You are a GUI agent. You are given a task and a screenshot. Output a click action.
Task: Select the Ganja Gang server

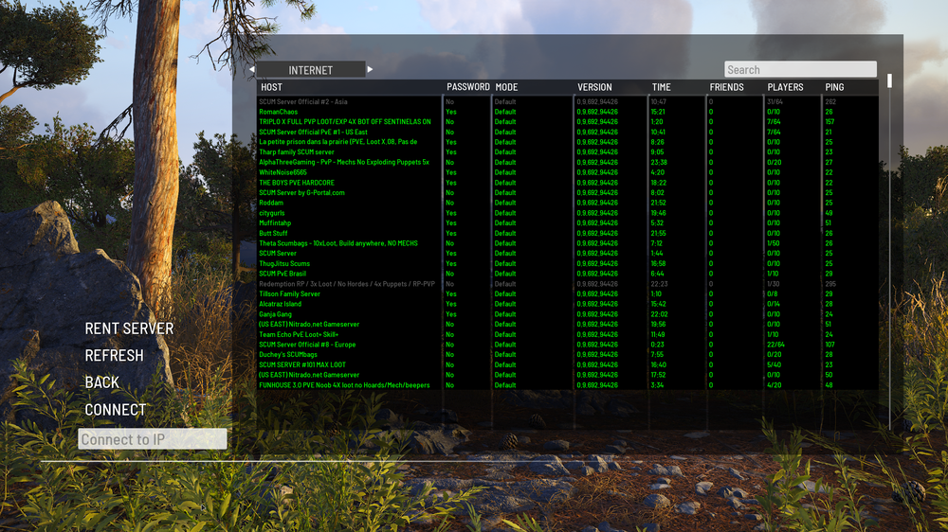567,314
